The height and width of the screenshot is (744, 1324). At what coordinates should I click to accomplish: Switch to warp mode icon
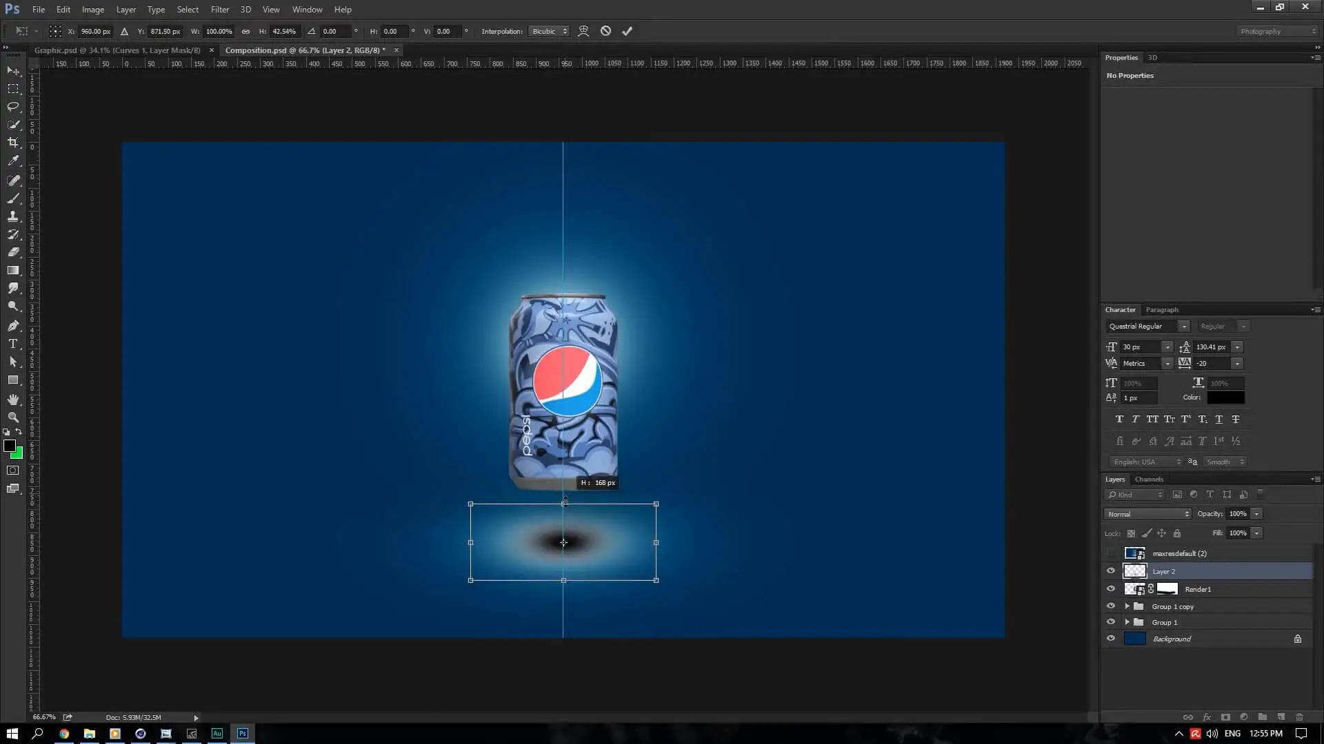pyautogui.click(x=583, y=31)
